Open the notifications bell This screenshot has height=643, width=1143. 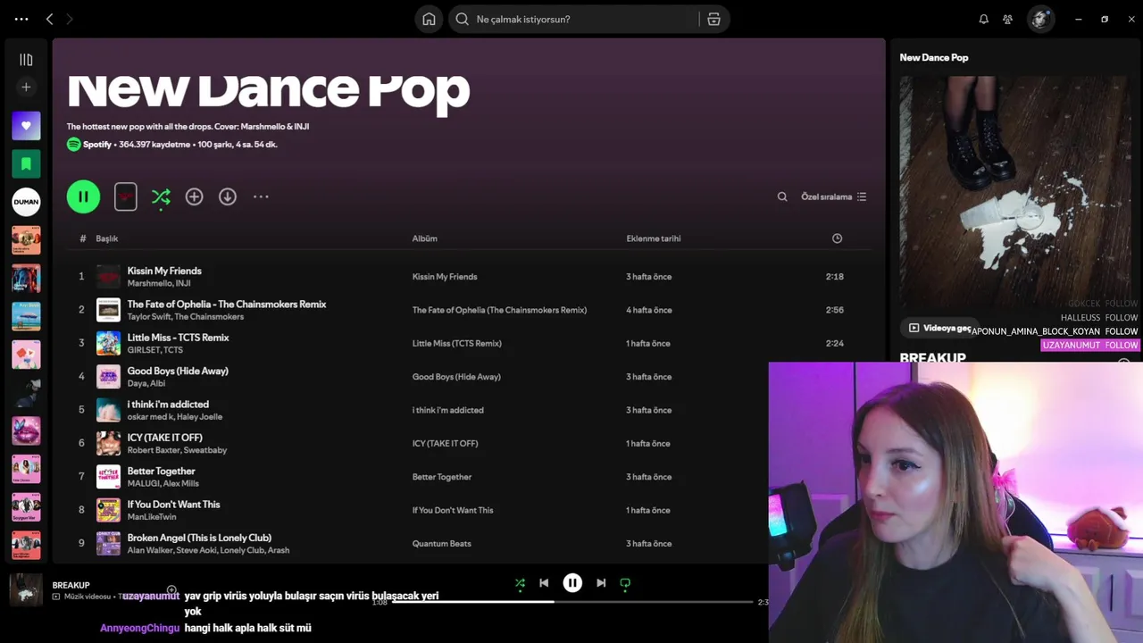[x=984, y=19]
